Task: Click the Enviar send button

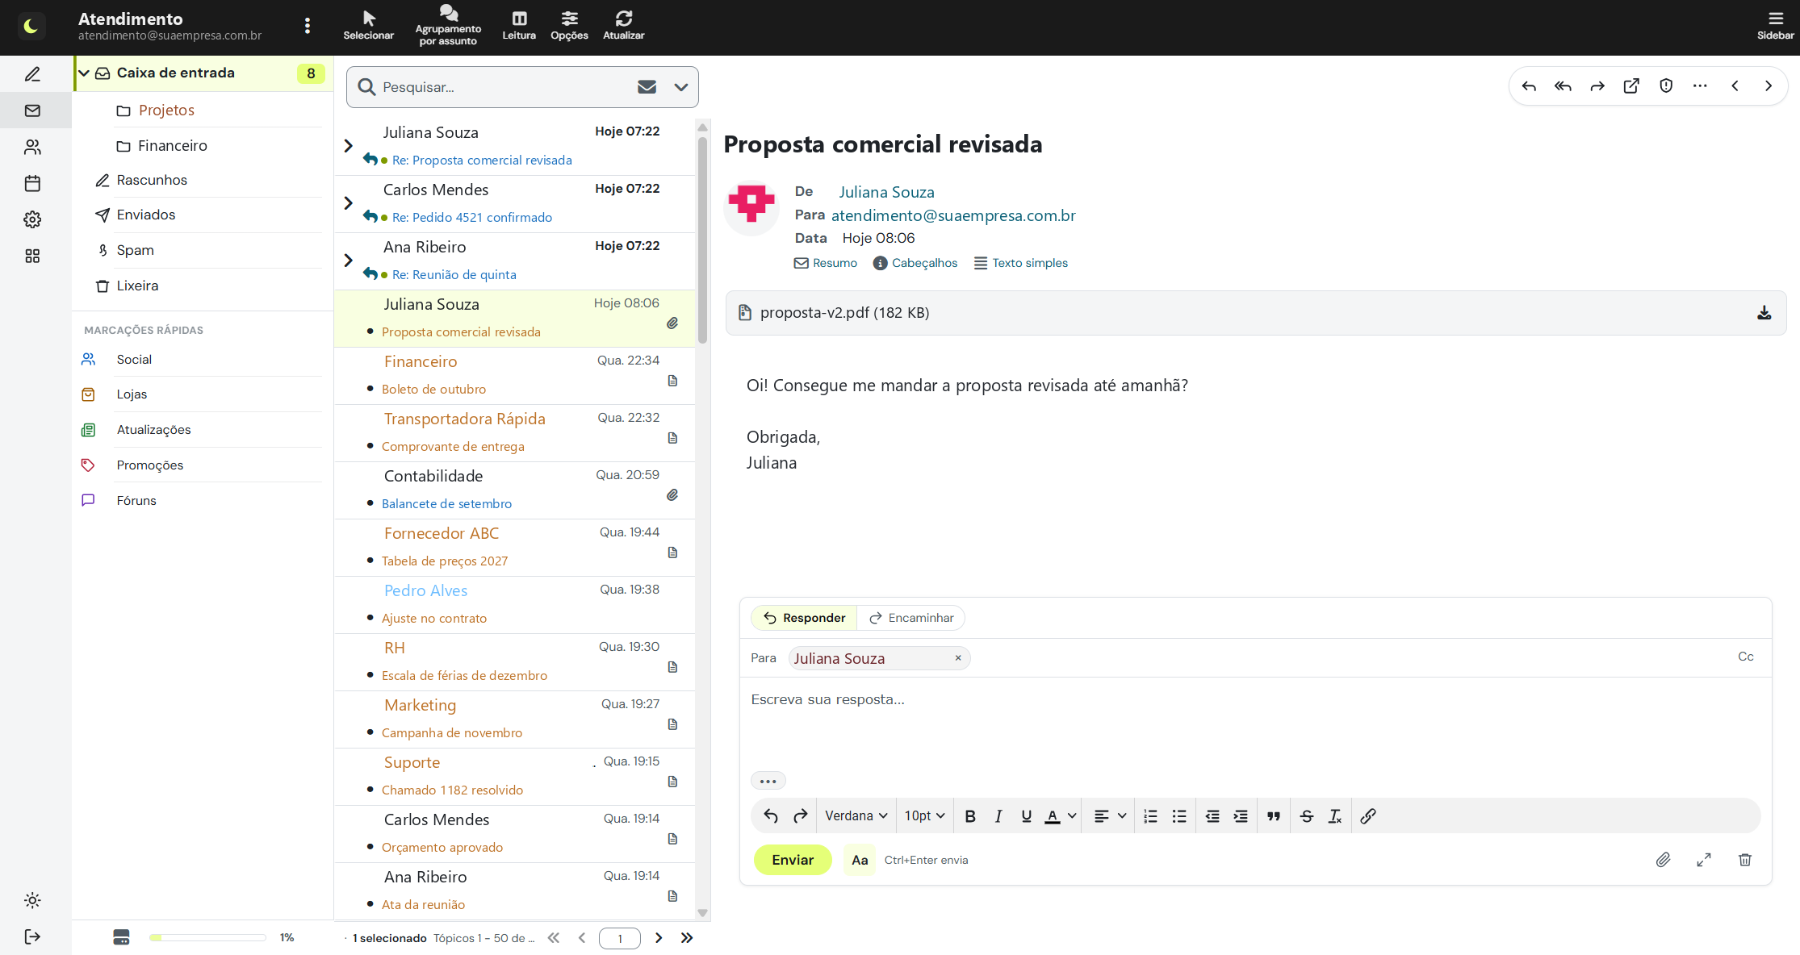Action: 793,860
